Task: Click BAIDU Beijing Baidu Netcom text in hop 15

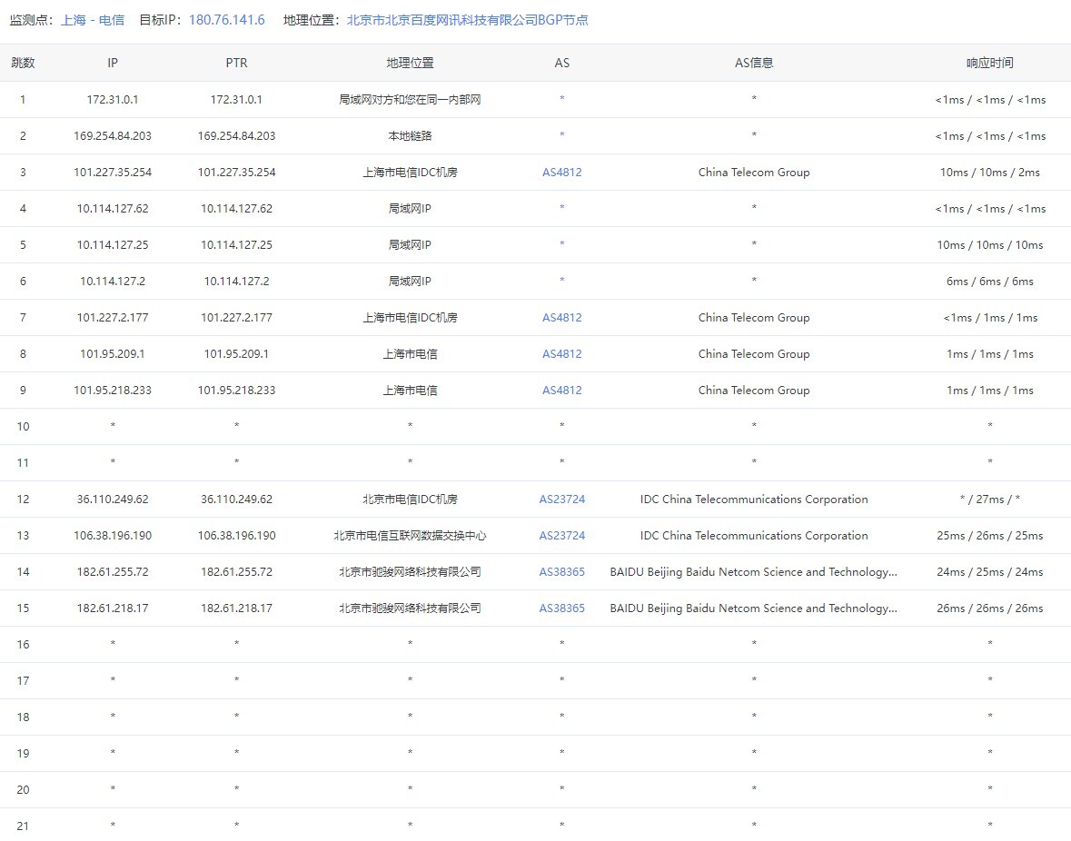Action: pos(754,608)
